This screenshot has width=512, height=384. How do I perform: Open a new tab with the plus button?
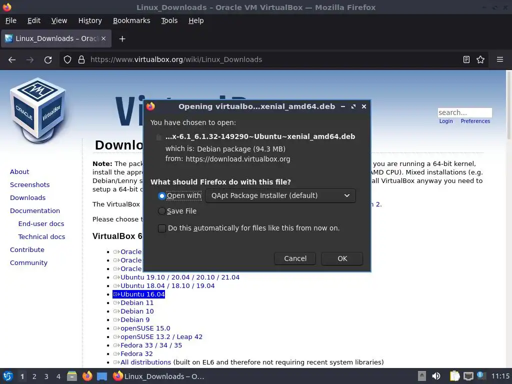pyautogui.click(x=122, y=39)
